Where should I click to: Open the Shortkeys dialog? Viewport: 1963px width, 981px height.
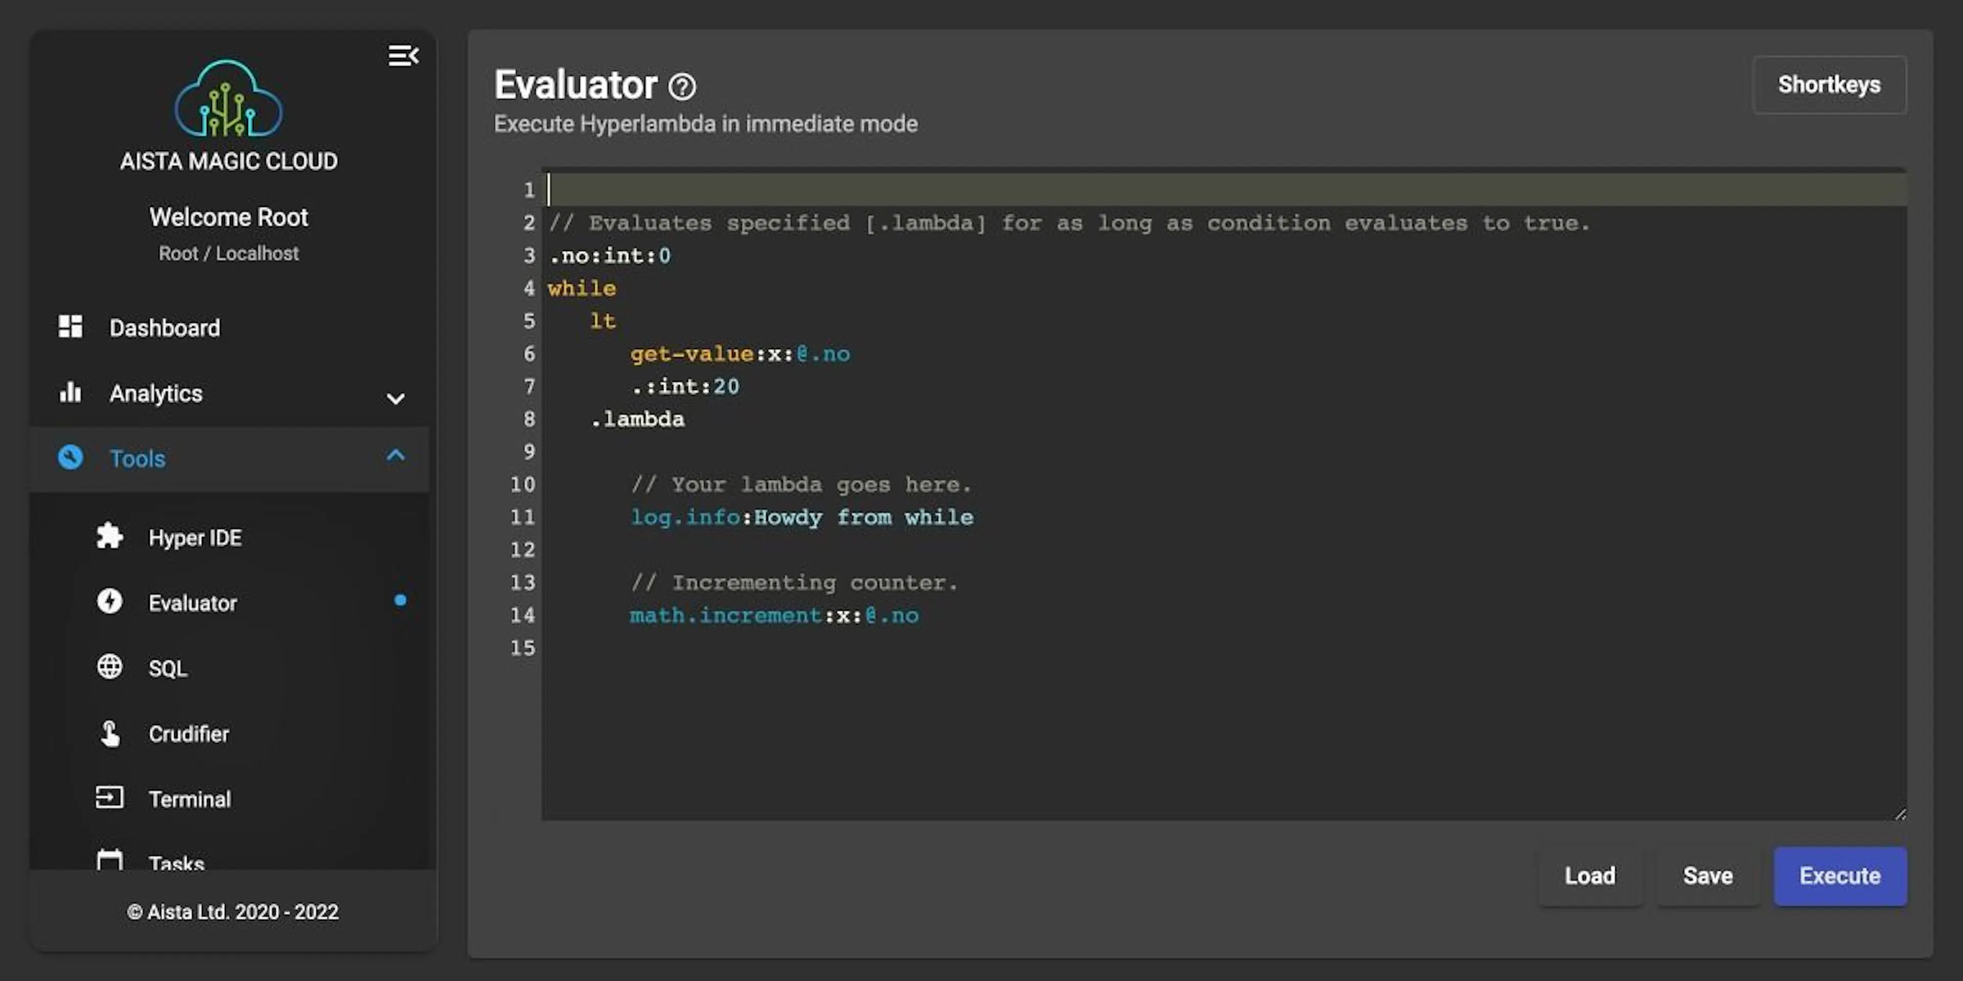(x=1829, y=84)
